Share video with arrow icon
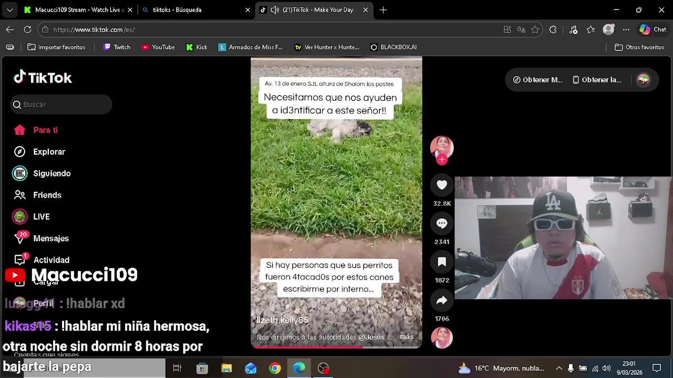 tap(442, 300)
